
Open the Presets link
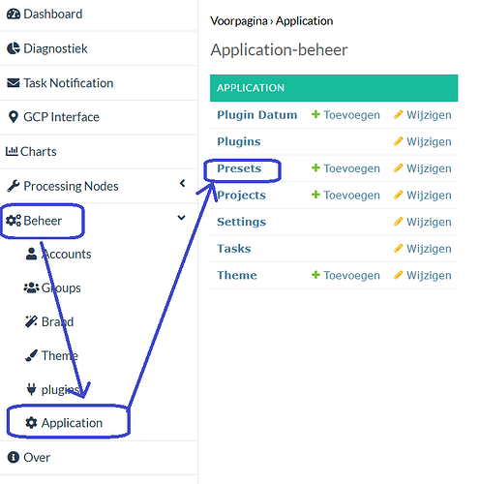click(239, 168)
